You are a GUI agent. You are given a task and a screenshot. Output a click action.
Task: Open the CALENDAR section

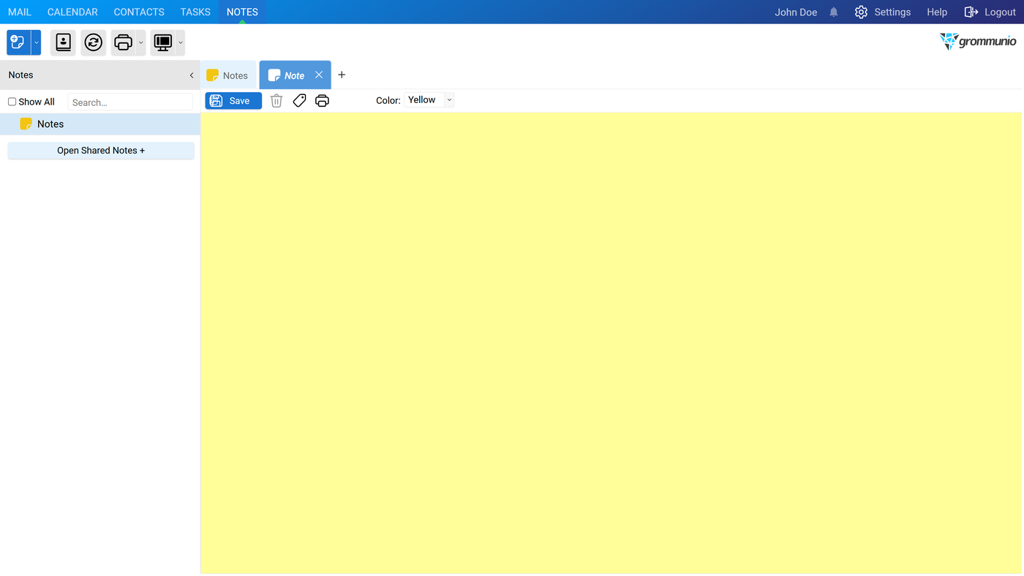(x=72, y=12)
